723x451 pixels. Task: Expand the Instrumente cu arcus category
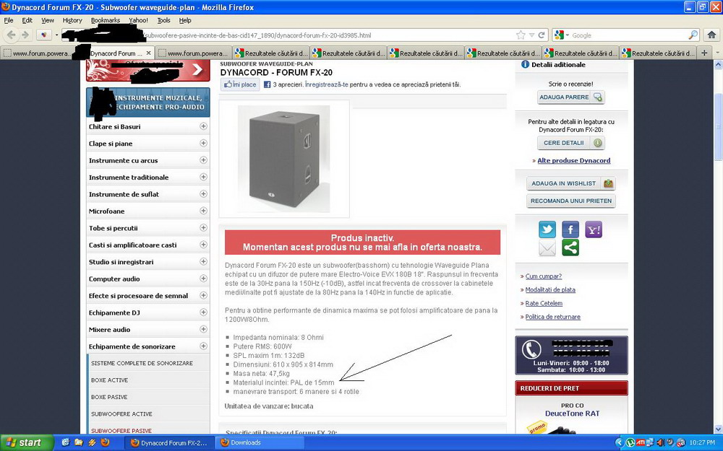pos(203,159)
